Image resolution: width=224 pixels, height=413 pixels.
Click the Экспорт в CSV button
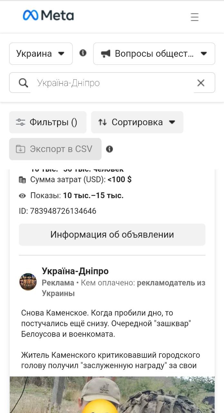coord(55,149)
